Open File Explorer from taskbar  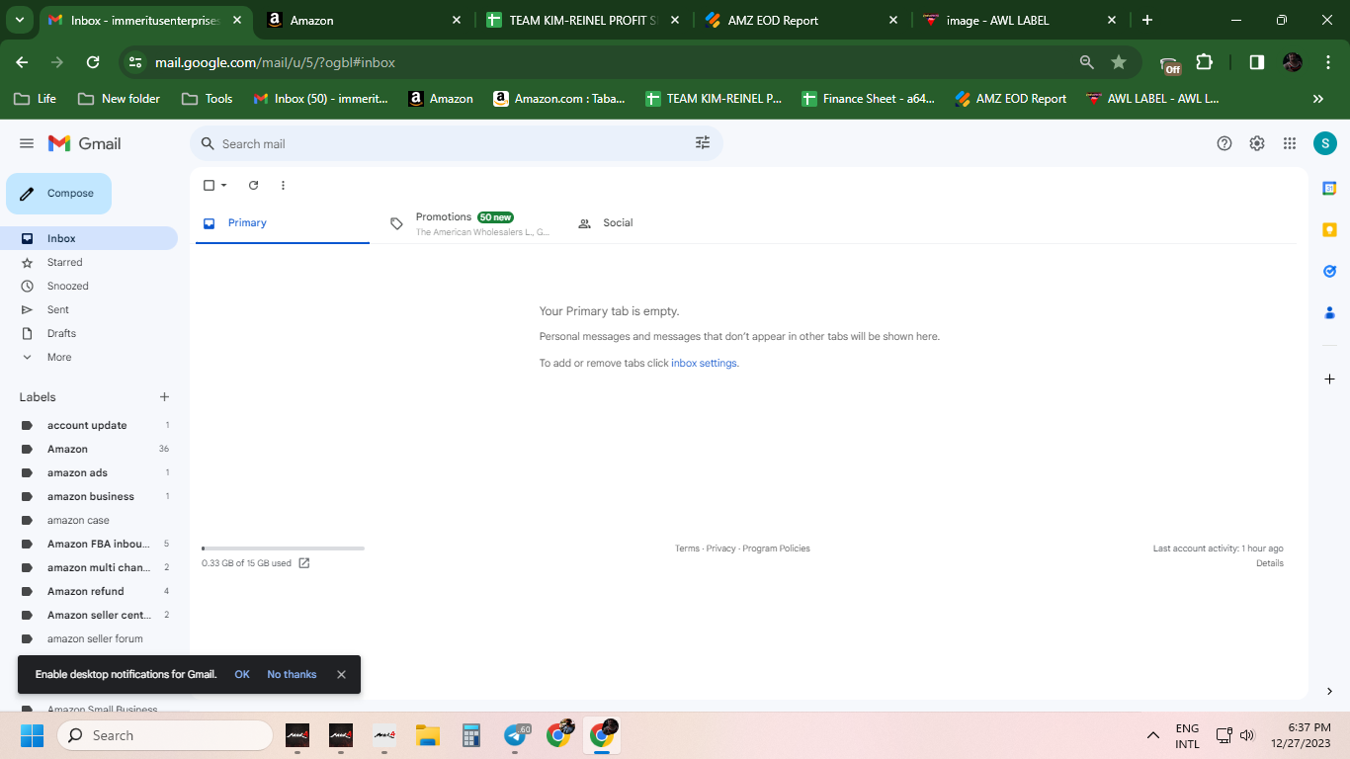(x=427, y=735)
